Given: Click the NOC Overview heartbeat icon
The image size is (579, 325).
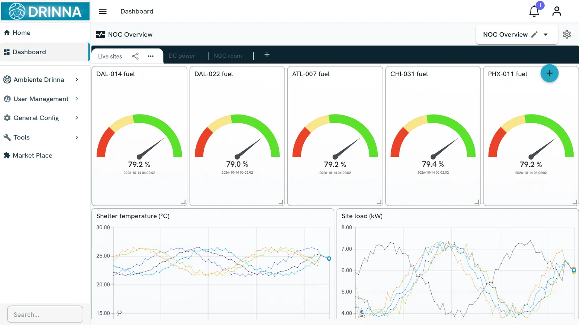Looking at the screenshot, I should 100,35.
